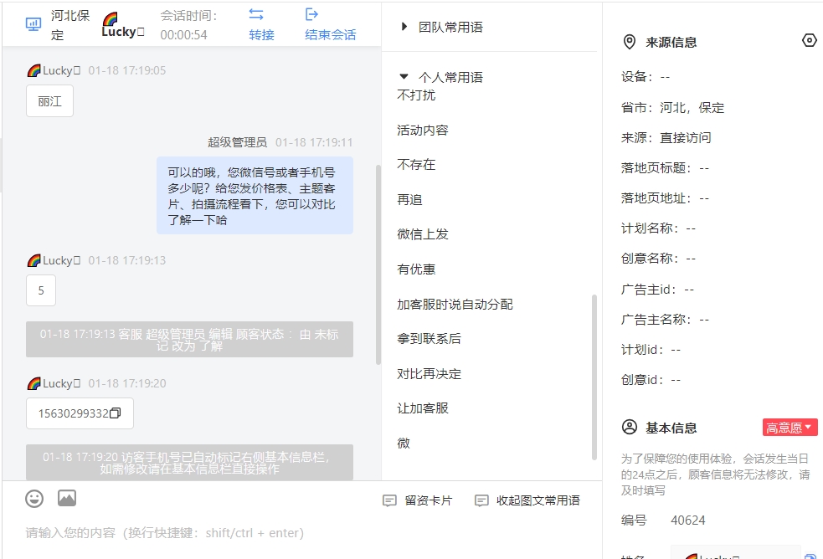The image size is (823, 559).
Task: Click the 落地页地址 row
Action: click(x=665, y=198)
